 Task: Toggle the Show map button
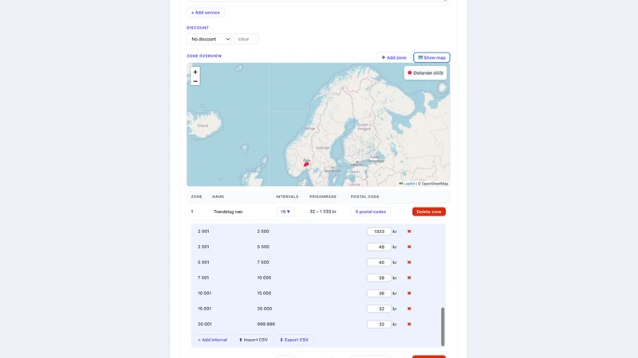coord(431,57)
